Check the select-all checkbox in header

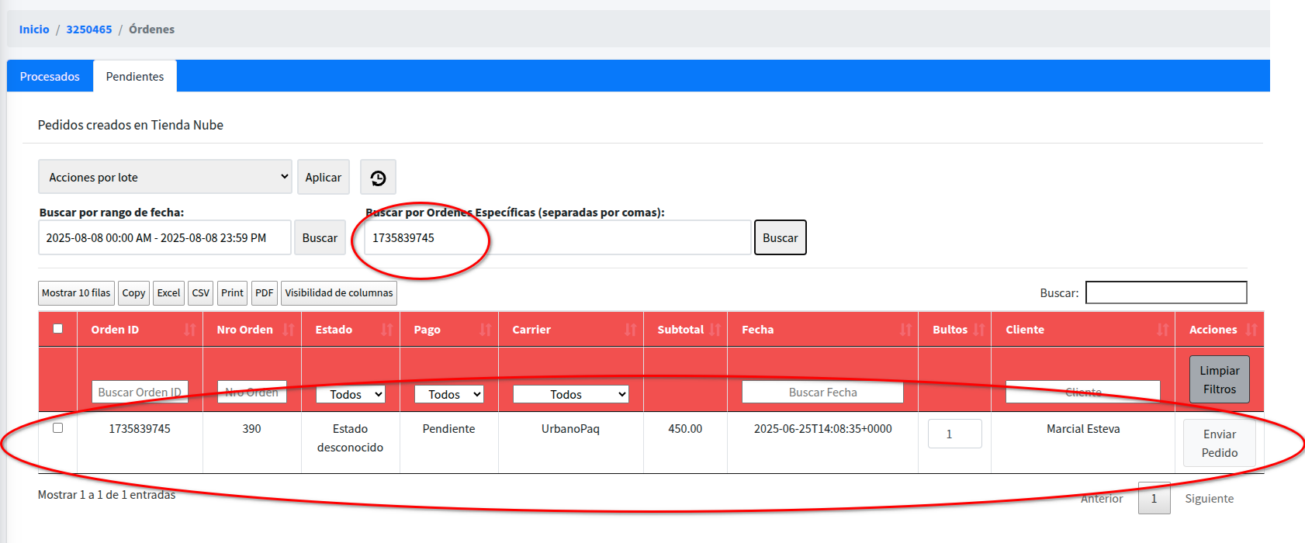point(57,329)
